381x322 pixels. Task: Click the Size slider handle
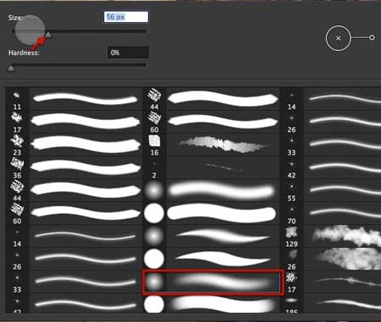[x=48, y=35]
